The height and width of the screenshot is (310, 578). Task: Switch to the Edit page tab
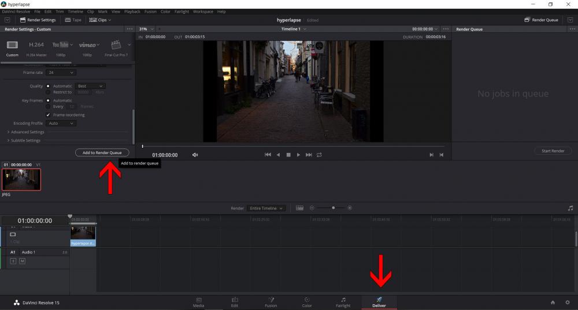[x=235, y=302]
